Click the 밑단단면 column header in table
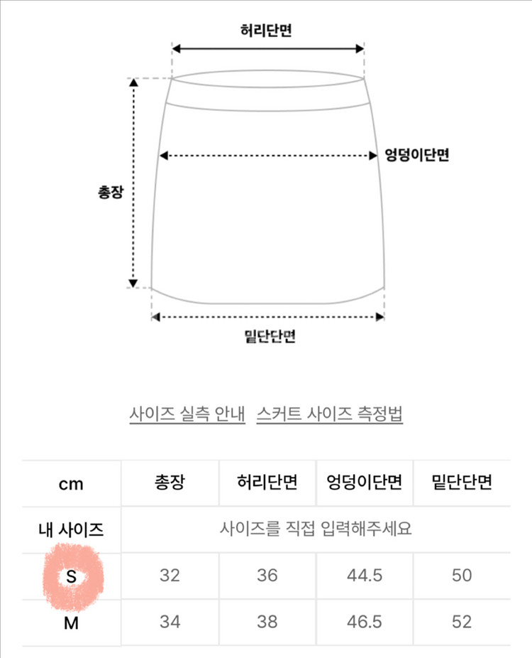532x658 pixels. click(461, 483)
